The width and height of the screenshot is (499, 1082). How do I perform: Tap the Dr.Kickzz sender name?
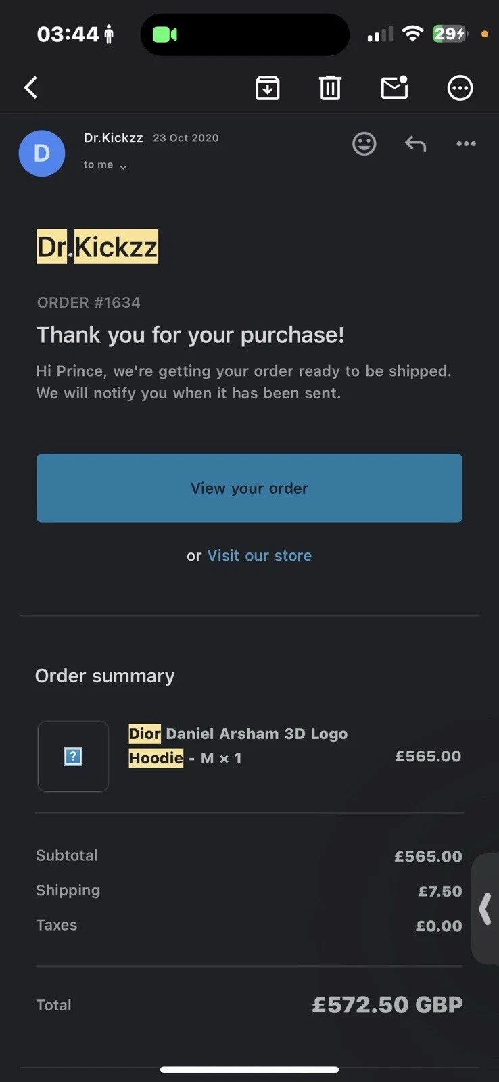coord(113,138)
